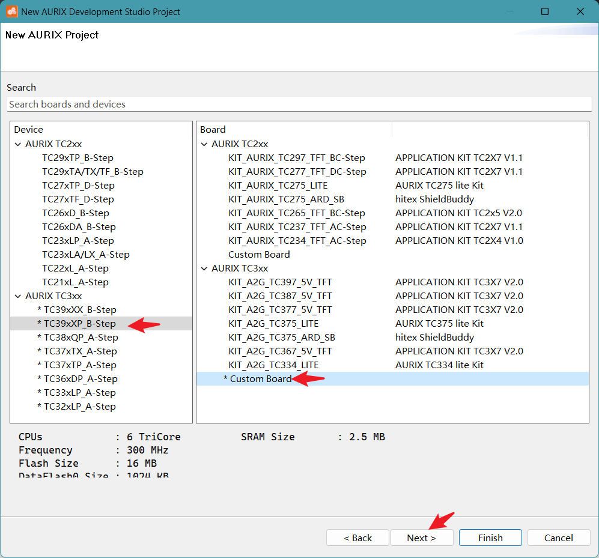Select device TC37xTP_A-Step

(76, 365)
